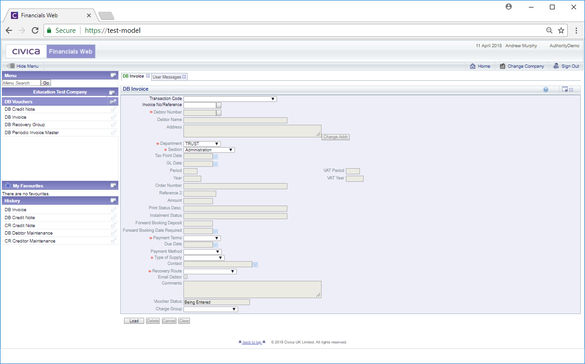Open the Payment Terms dropdown
This screenshot has width=585, height=364.
pos(202,238)
